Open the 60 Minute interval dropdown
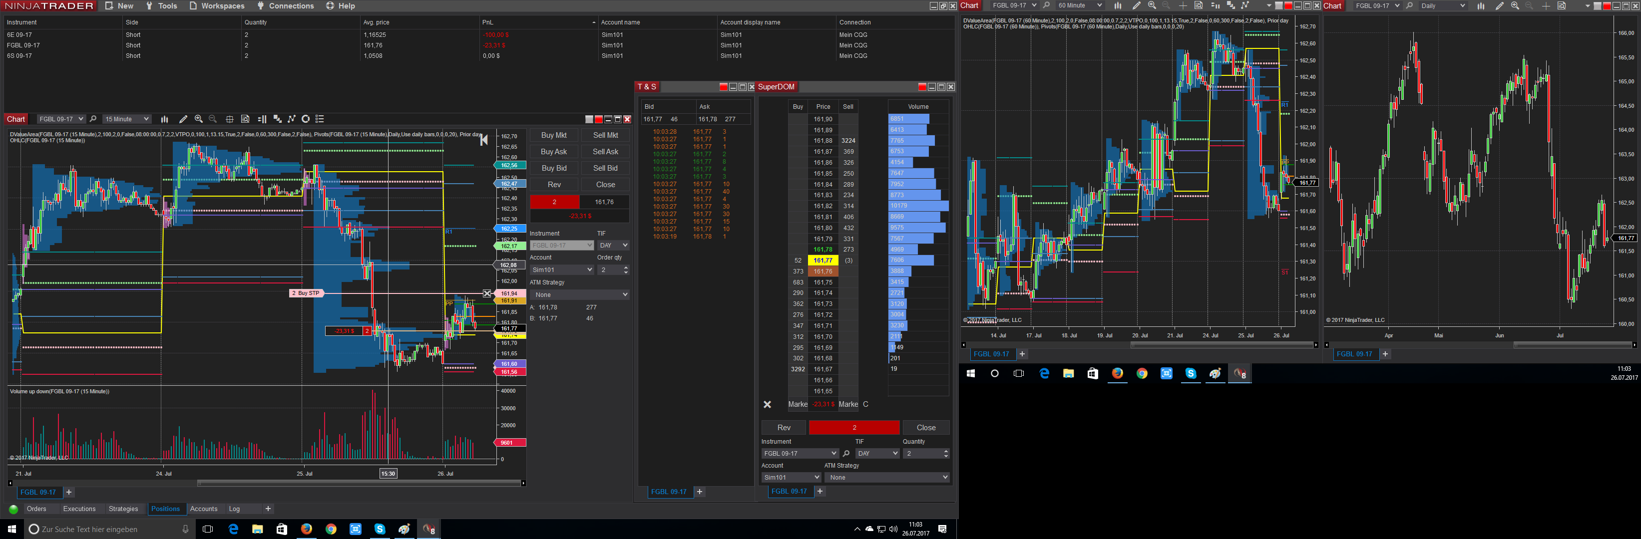This screenshot has width=1641, height=539. pos(1079,5)
